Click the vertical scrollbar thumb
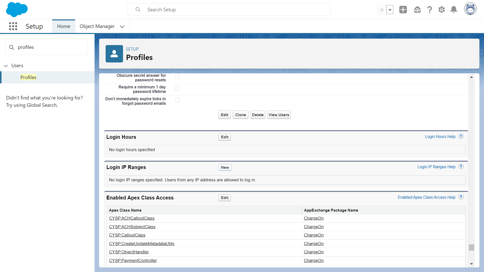Image resolution: width=484 pixels, height=272 pixels. 471,247
